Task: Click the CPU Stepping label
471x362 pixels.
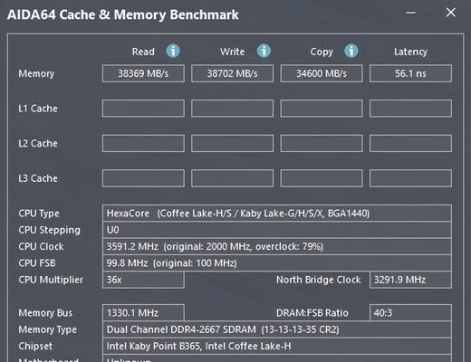Action: click(x=49, y=230)
